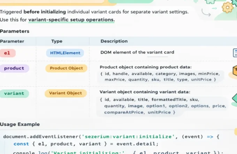Click the Product Object type badge

[x=66, y=68]
